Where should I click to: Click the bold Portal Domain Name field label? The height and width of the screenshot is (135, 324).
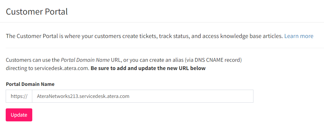pos(30,84)
